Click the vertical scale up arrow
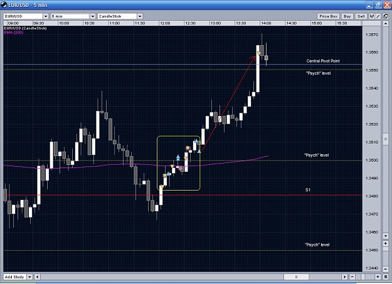 click(385, 23)
